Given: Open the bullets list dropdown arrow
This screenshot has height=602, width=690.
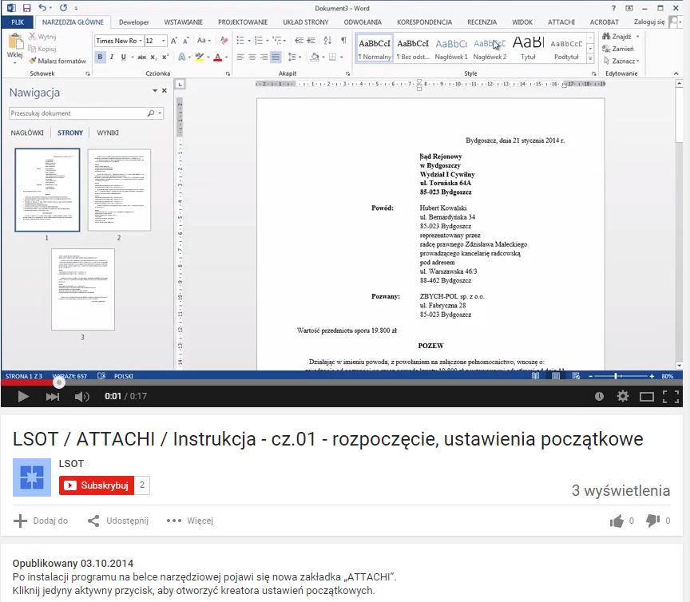Looking at the screenshot, I should (249, 41).
